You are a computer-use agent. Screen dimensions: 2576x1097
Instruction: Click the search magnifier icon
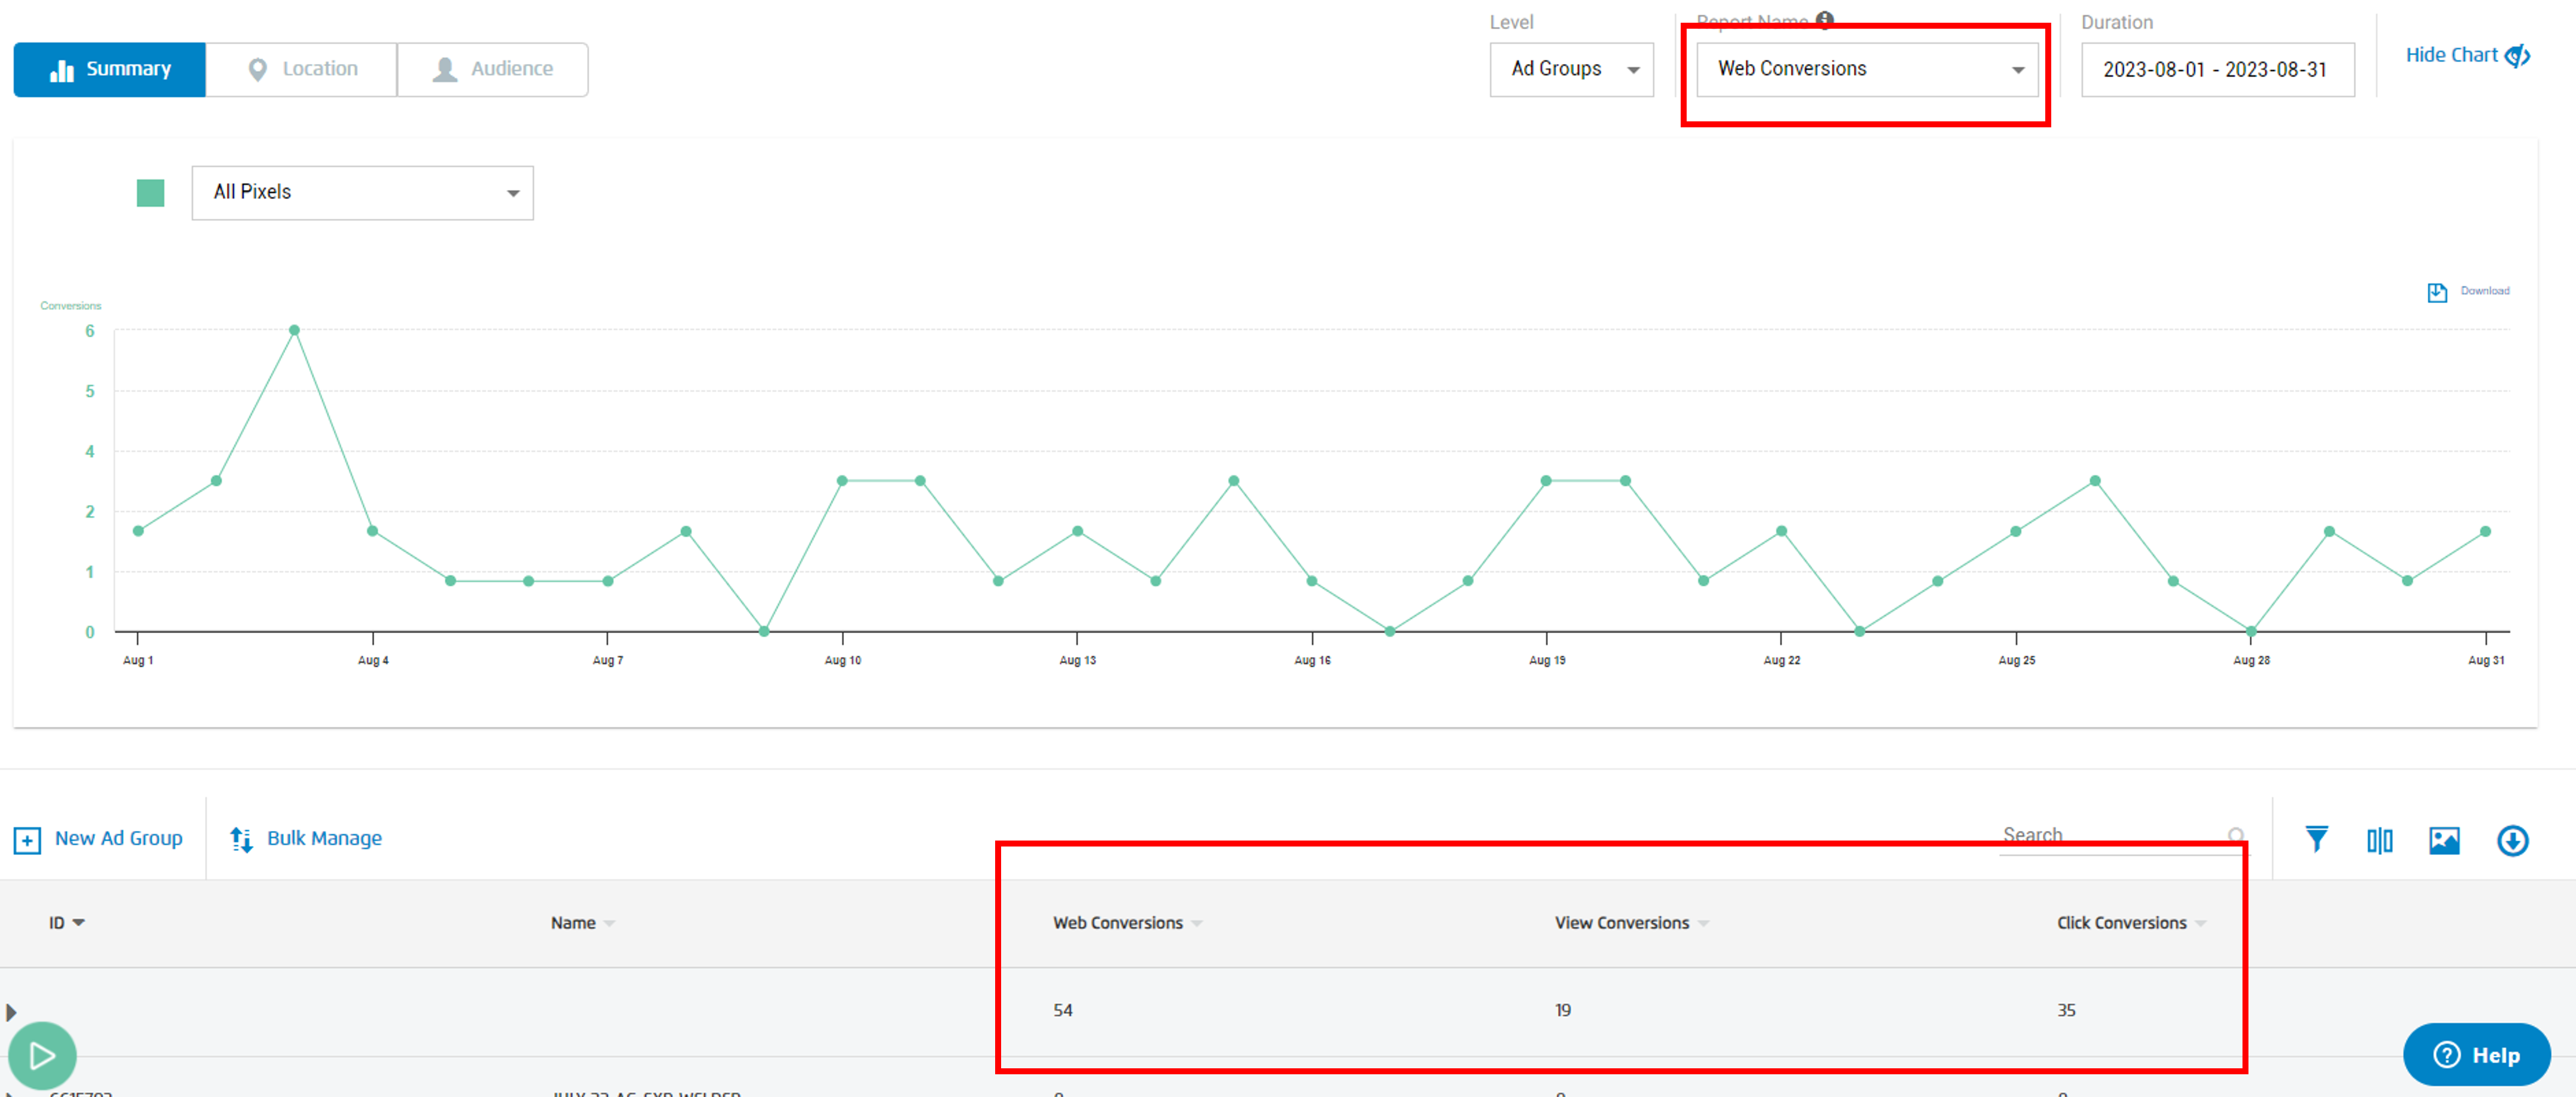click(x=2236, y=835)
